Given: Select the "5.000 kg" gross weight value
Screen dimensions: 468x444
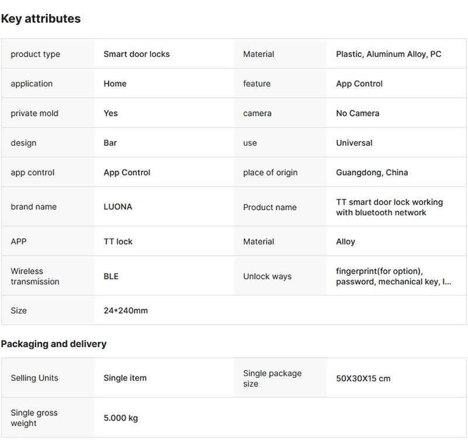Looking at the screenshot, I should click(121, 418).
